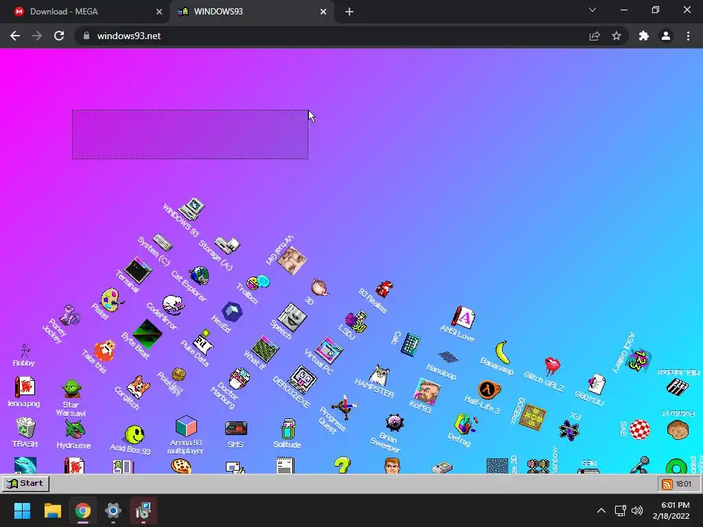This screenshot has width=703, height=527.
Task: Open the Speech face icon
Action: tap(292, 317)
